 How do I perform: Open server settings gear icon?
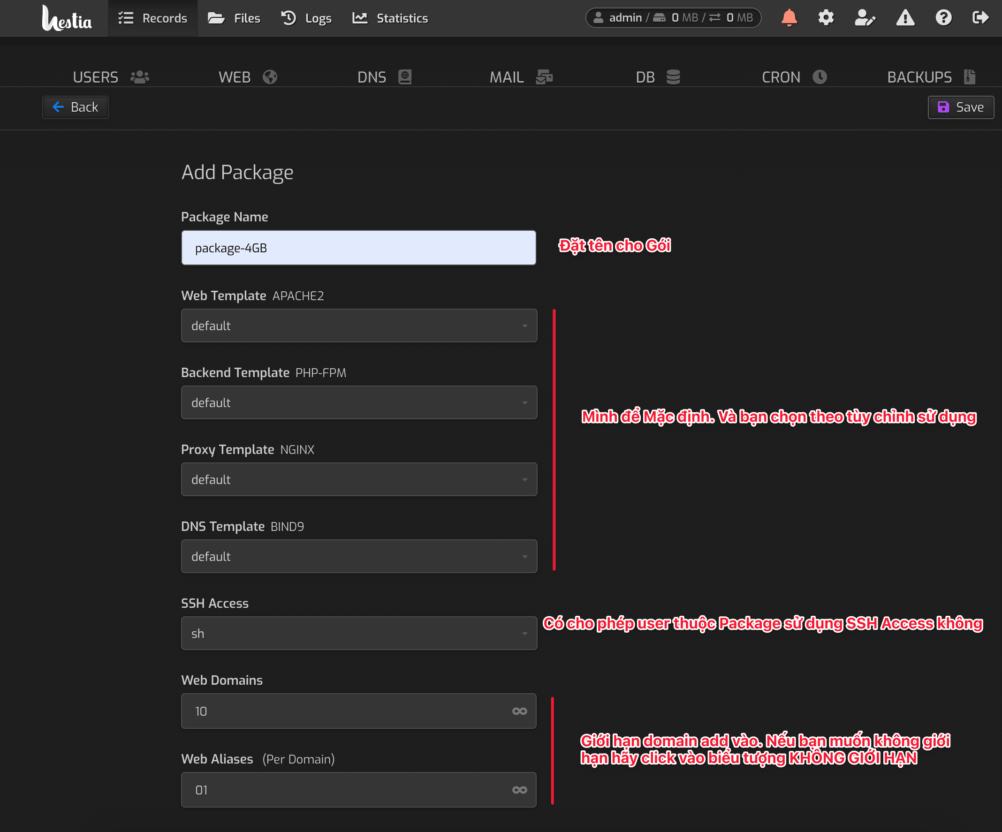coord(826,18)
